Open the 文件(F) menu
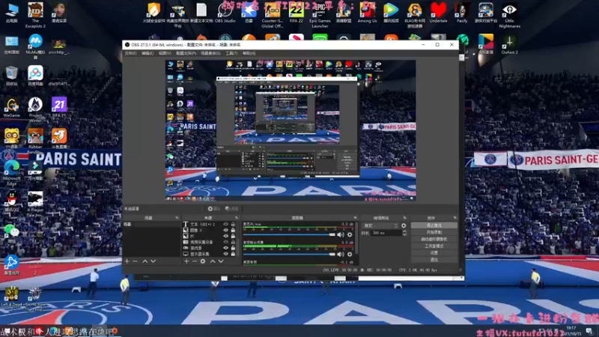 point(130,53)
